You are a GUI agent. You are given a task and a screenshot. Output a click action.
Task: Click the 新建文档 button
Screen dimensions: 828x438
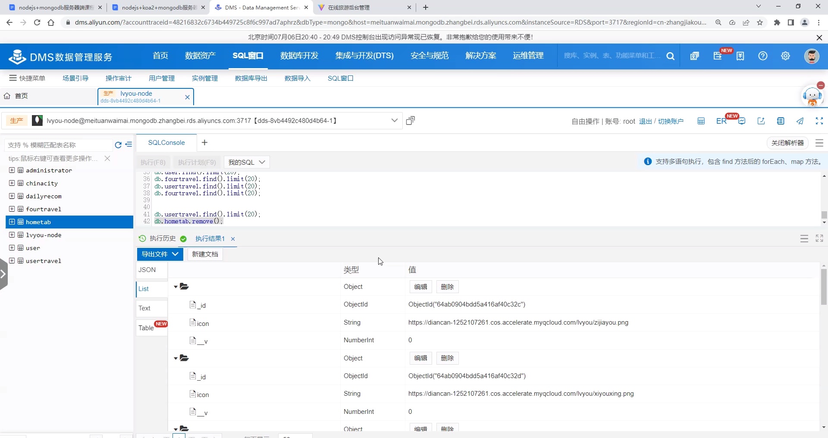tap(204, 254)
